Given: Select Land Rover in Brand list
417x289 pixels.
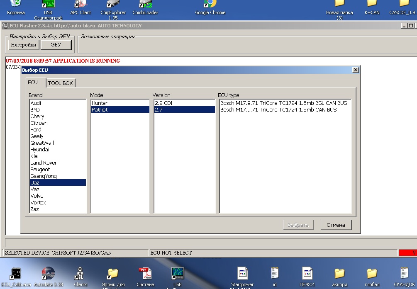Looking at the screenshot, I should [58, 163].
